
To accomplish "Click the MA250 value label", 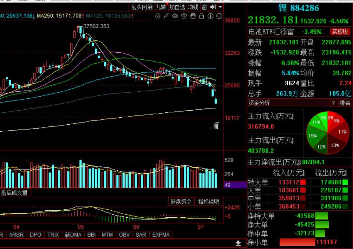I will (60, 16).
